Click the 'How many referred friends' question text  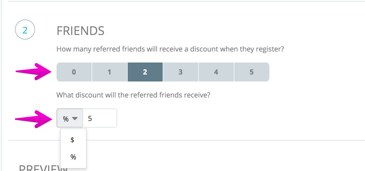click(170, 49)
